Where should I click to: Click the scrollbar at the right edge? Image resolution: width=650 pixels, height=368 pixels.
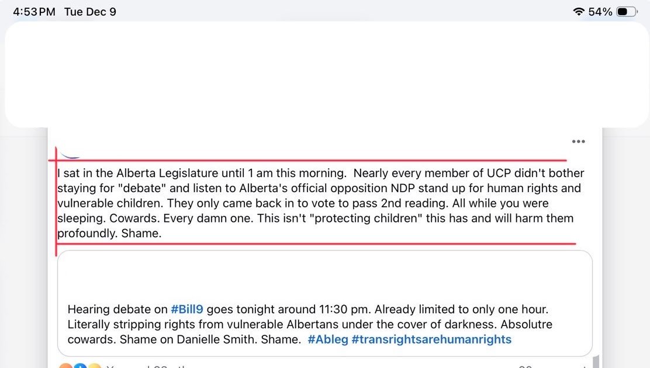(x=594, y=362)
